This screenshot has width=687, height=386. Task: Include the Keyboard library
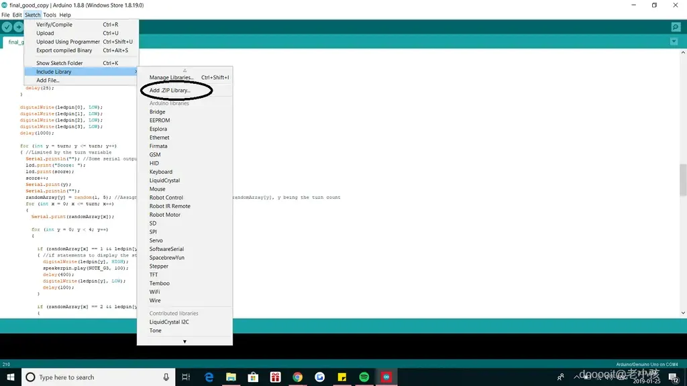184,172
